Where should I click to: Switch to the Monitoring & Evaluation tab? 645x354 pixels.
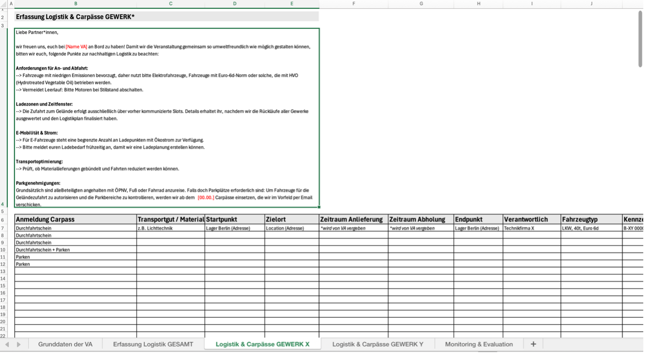click(x=479, y=344)
